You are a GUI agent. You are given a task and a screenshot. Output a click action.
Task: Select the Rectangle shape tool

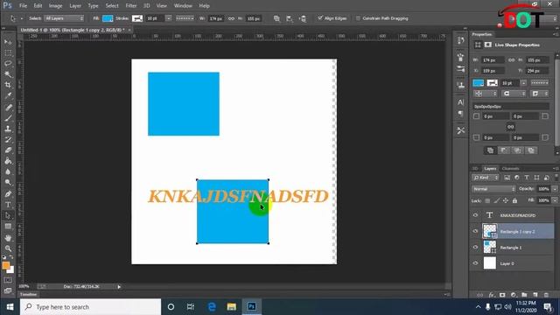click(x=8, y=227)
